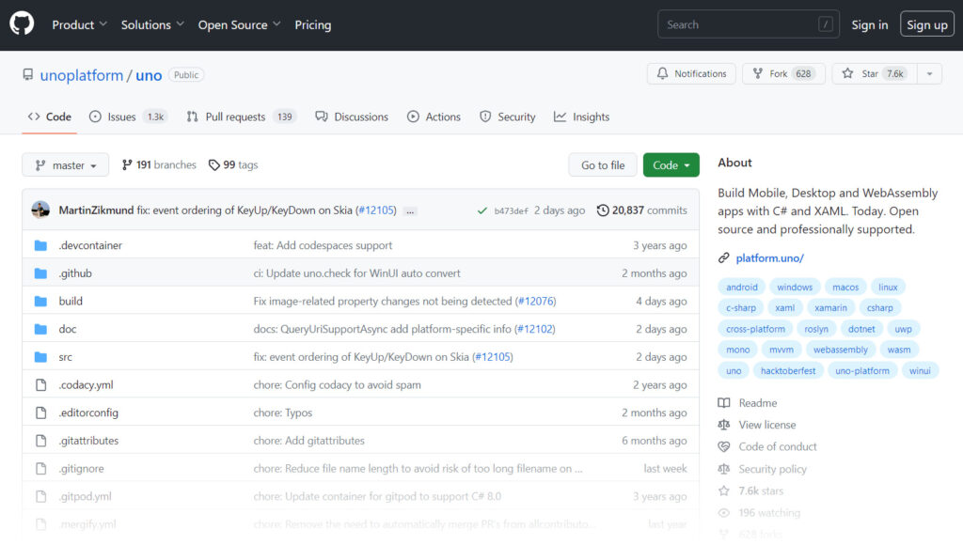Open the Product menu
The image size is (963, 545).
click(x=79, y=24)
